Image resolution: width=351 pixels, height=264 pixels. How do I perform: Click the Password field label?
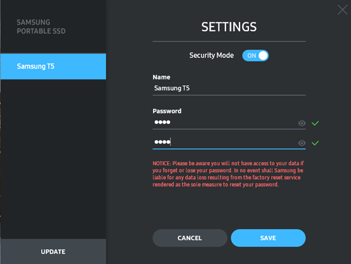tap(167, 111)
